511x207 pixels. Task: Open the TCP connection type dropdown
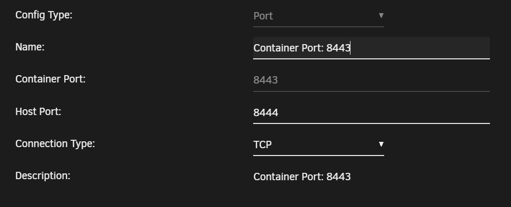(x=318, y=144)
